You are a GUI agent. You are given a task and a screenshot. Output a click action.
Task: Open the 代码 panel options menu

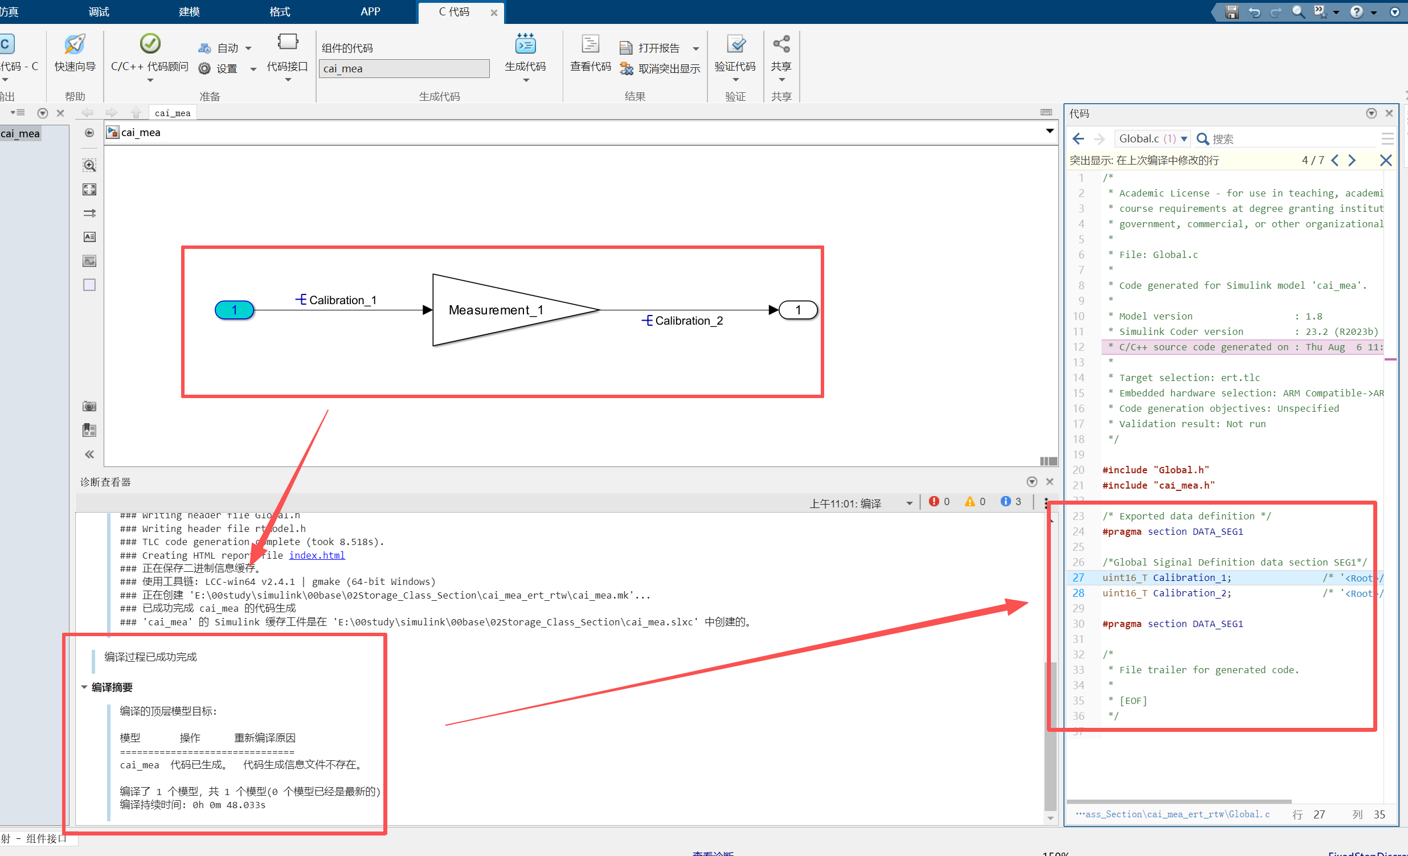point(1372,113)
